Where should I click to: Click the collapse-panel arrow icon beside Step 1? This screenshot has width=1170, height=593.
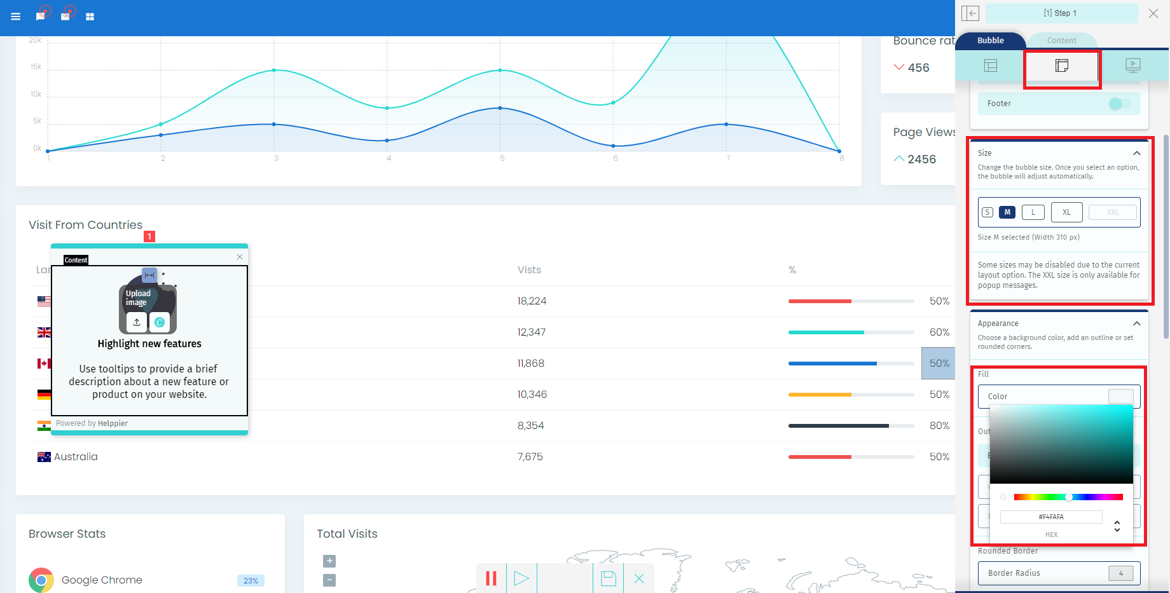click(x=970, y=13)
